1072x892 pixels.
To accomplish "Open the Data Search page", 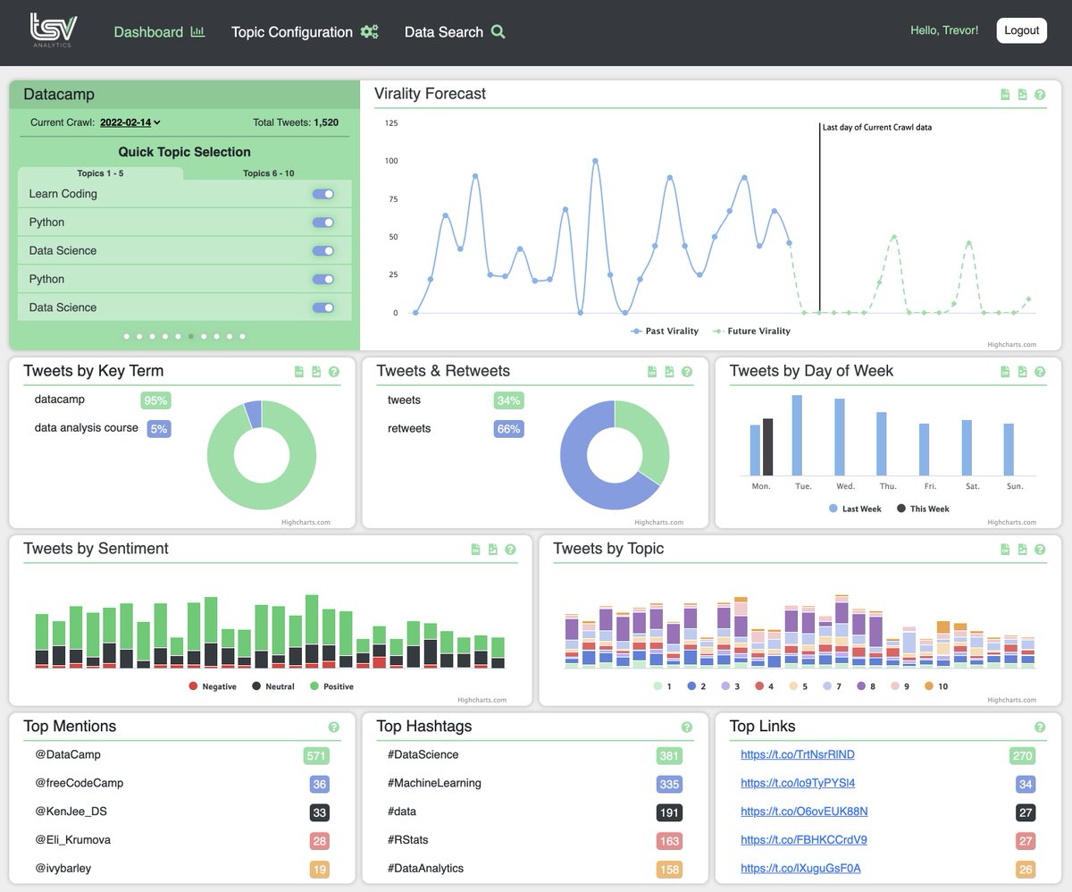I will pos(455,32).
